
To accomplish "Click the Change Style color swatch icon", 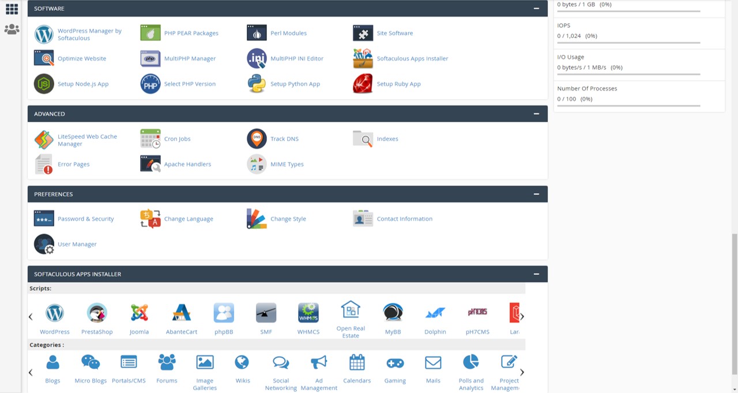I will (257, 219).
